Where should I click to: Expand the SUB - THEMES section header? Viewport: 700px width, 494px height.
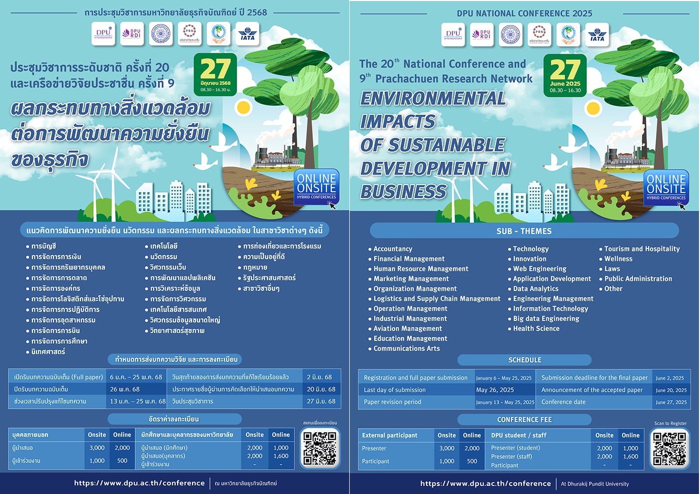[x=524, y=231]
